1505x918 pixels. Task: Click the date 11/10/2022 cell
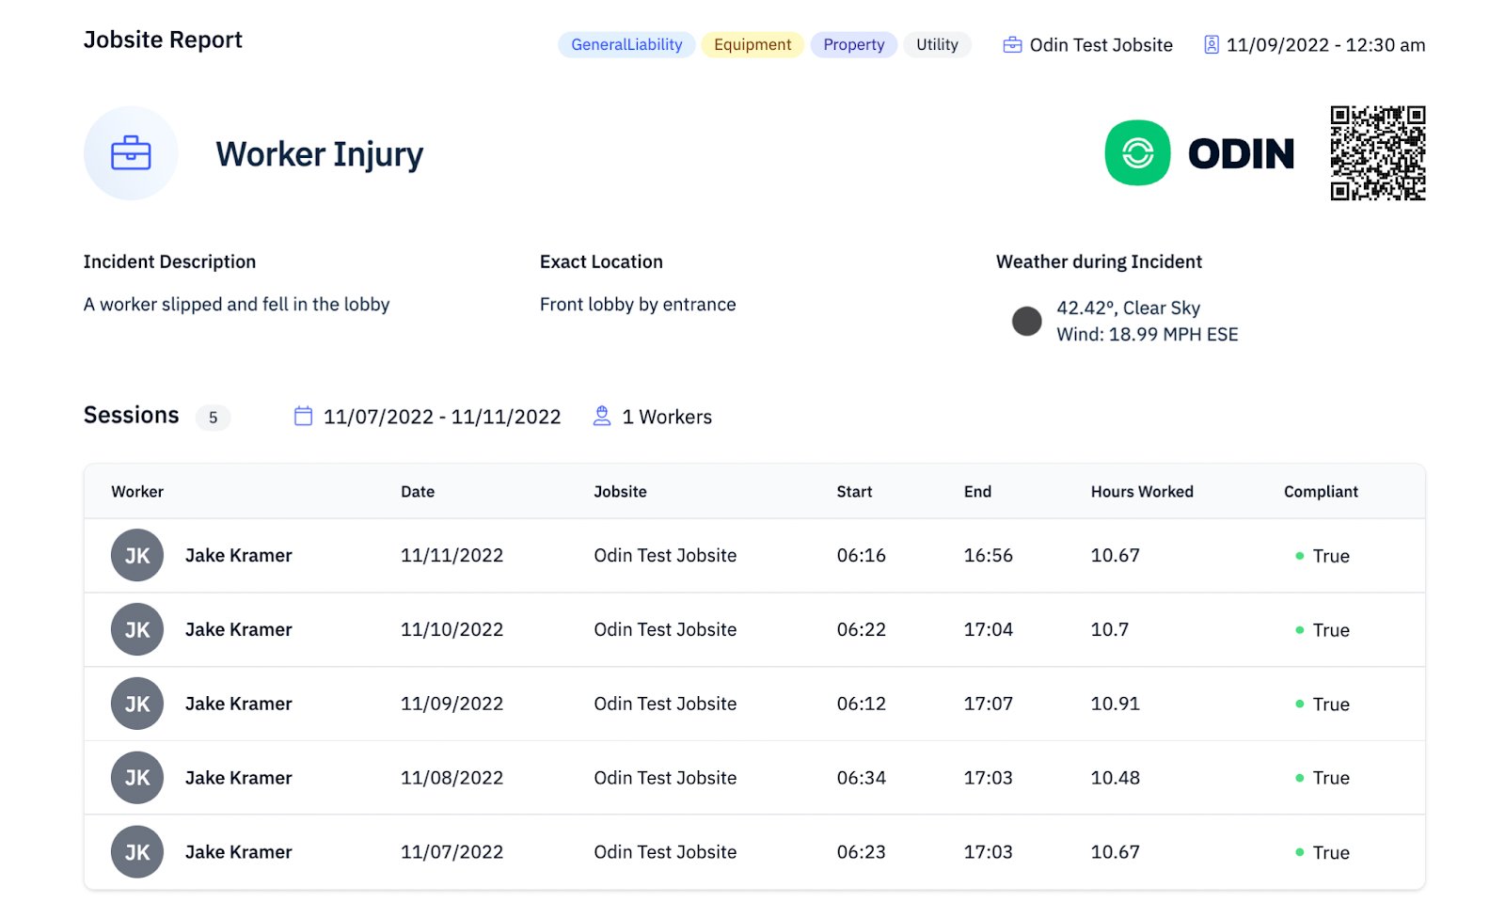click(451, 629)
